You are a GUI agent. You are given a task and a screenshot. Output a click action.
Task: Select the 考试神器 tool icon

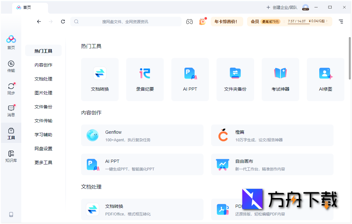click(280, 79)
